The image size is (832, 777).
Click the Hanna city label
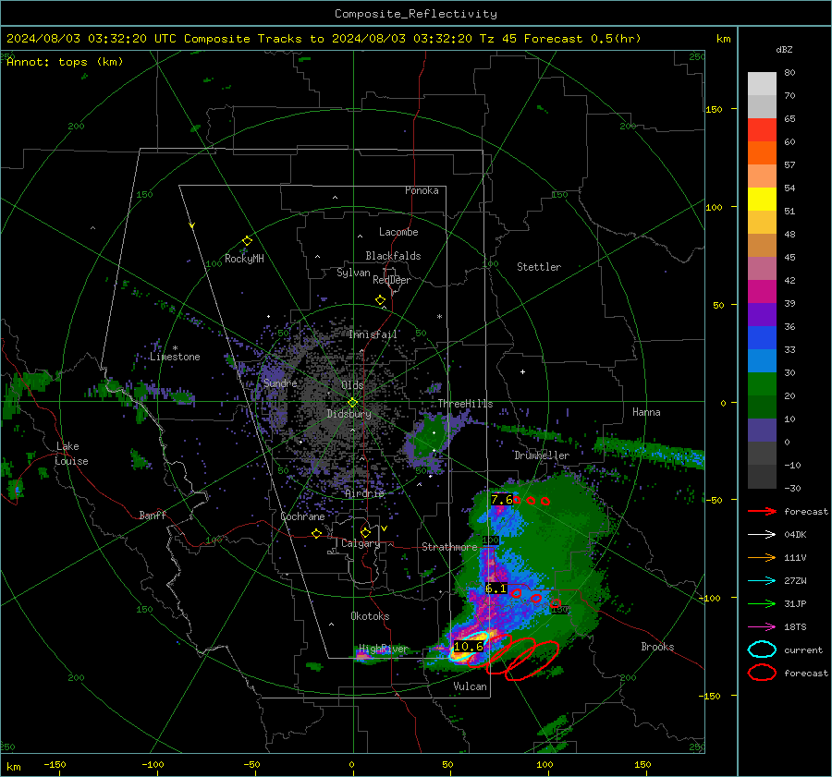pyautogui.click(x=646, y=412)
